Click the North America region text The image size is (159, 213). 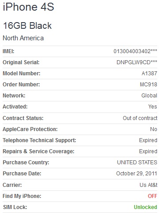tap(23, 38)
